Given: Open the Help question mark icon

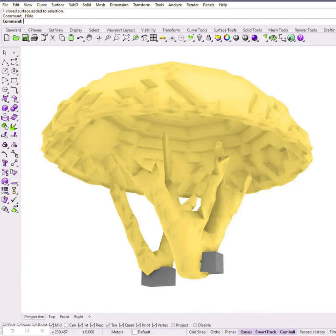Looking at the screenshot, I should click(x=300, y=38).
